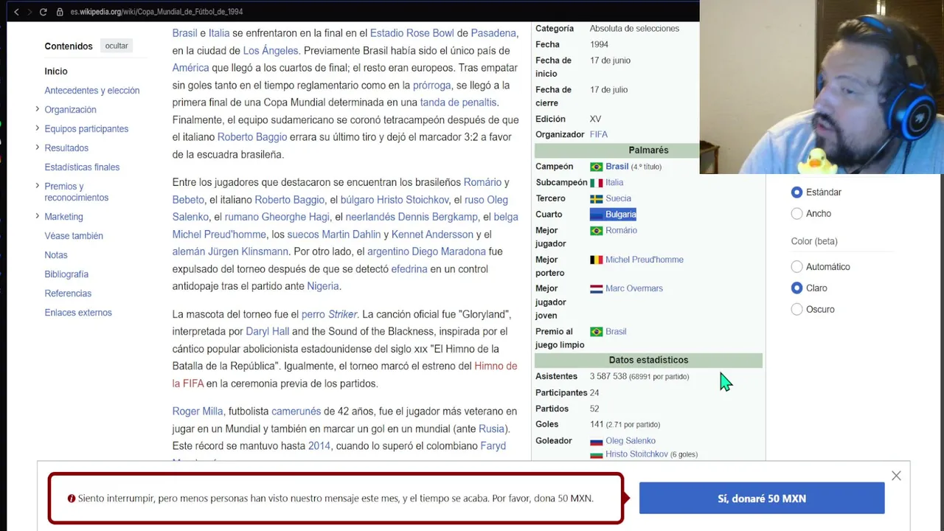Click the browser address bar URL

(x=156, y=12)
